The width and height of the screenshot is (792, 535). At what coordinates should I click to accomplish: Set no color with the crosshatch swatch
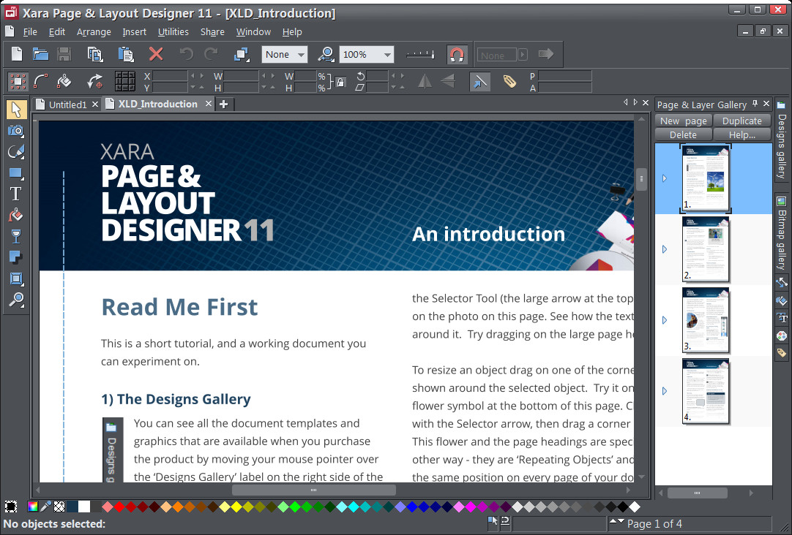click(59, 506)
